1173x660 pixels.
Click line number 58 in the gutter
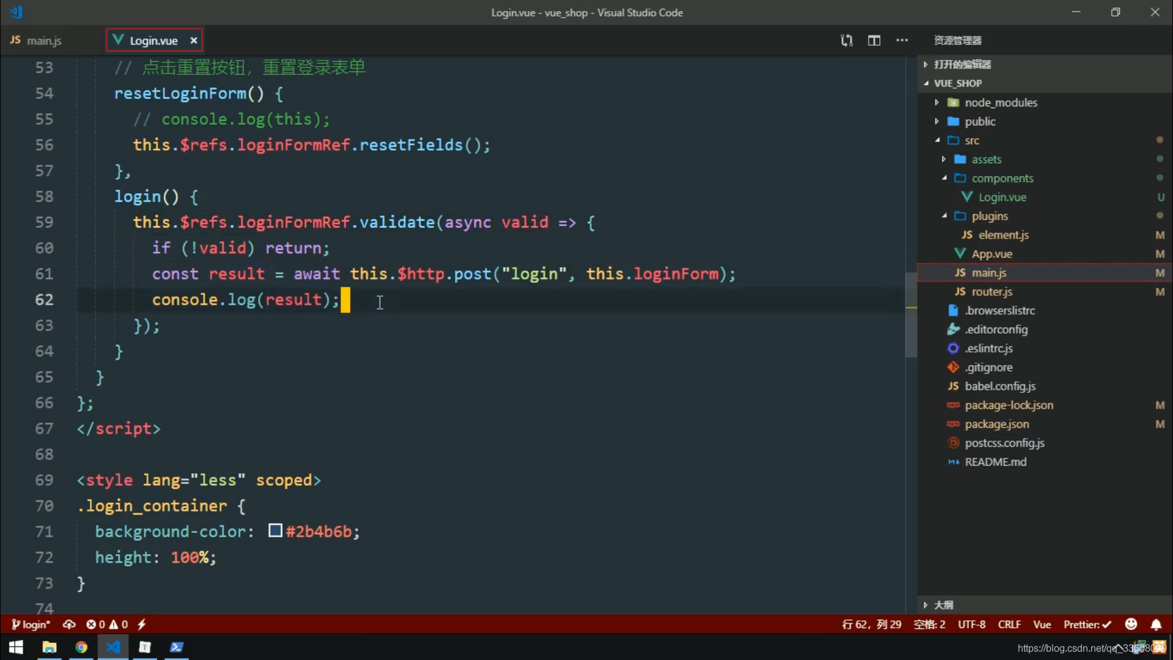point(44,197)
